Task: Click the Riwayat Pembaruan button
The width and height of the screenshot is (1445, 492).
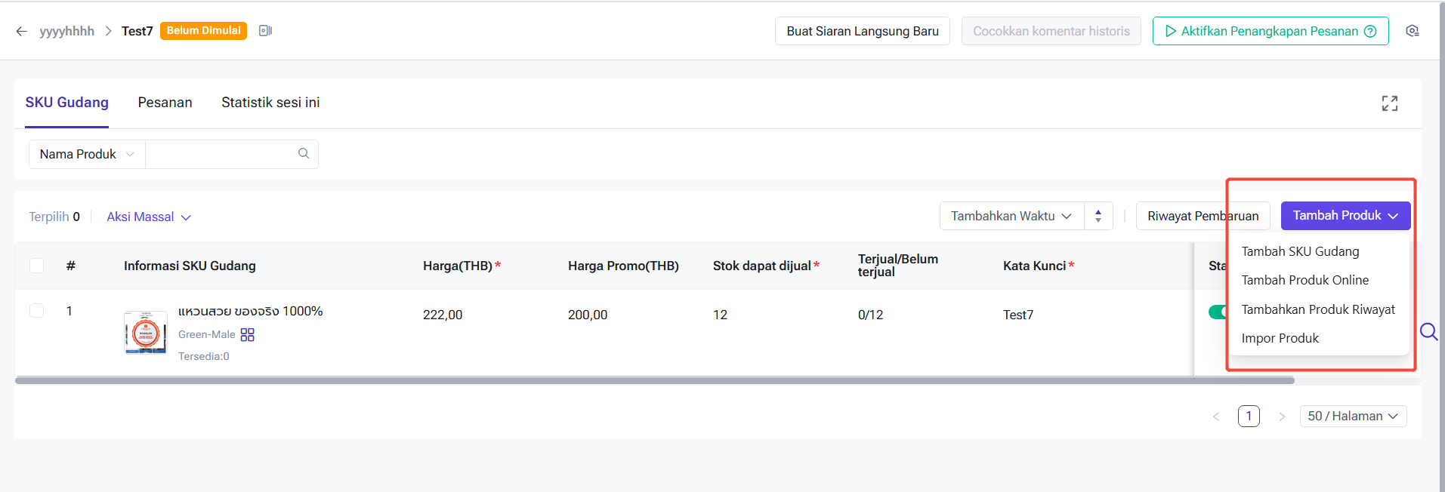Action: click(x=1203, y=216)
